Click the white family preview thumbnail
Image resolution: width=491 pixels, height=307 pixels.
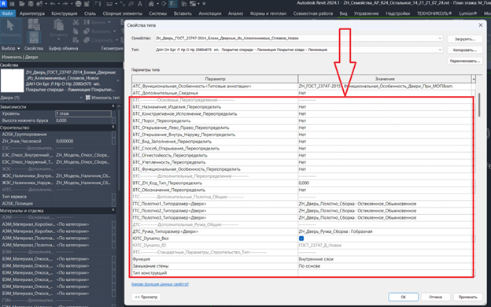tap(12, 81)
